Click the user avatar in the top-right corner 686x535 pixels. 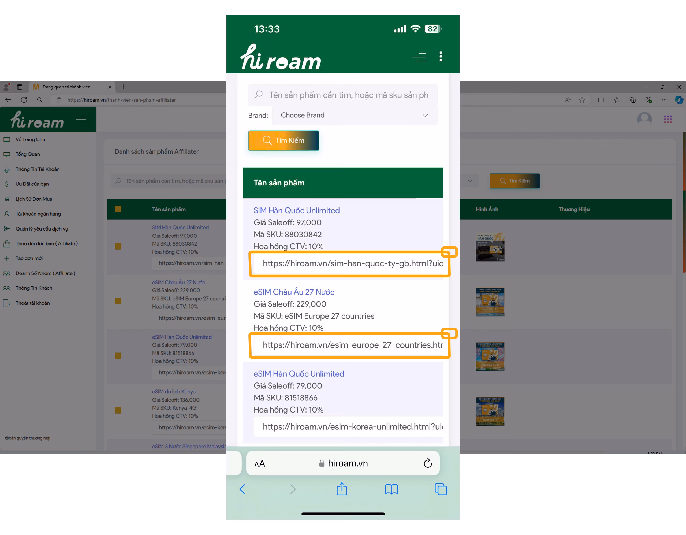[644, 119]
